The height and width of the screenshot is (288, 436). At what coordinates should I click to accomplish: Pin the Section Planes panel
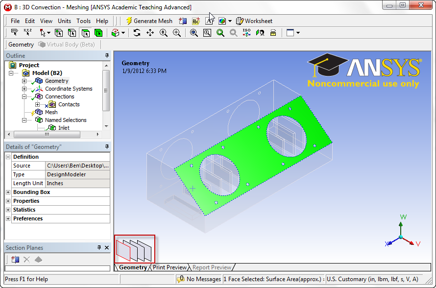tap(99, 247)
